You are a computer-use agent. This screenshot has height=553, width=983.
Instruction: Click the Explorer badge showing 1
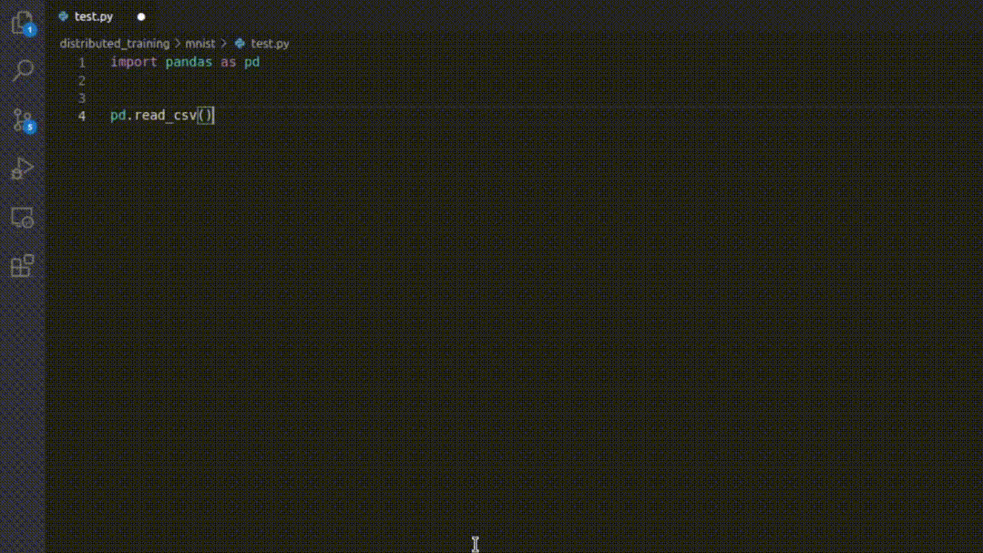coord(30,30)
